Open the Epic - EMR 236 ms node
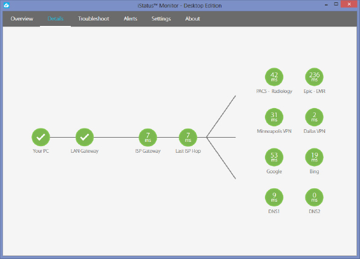The width and height of the screenshot is (360, 259). pyautogui.click(x=314, y=77)
